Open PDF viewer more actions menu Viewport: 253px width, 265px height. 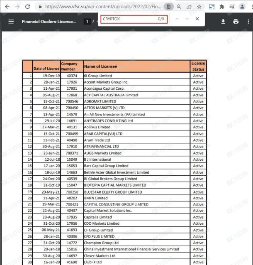point(248,22)
